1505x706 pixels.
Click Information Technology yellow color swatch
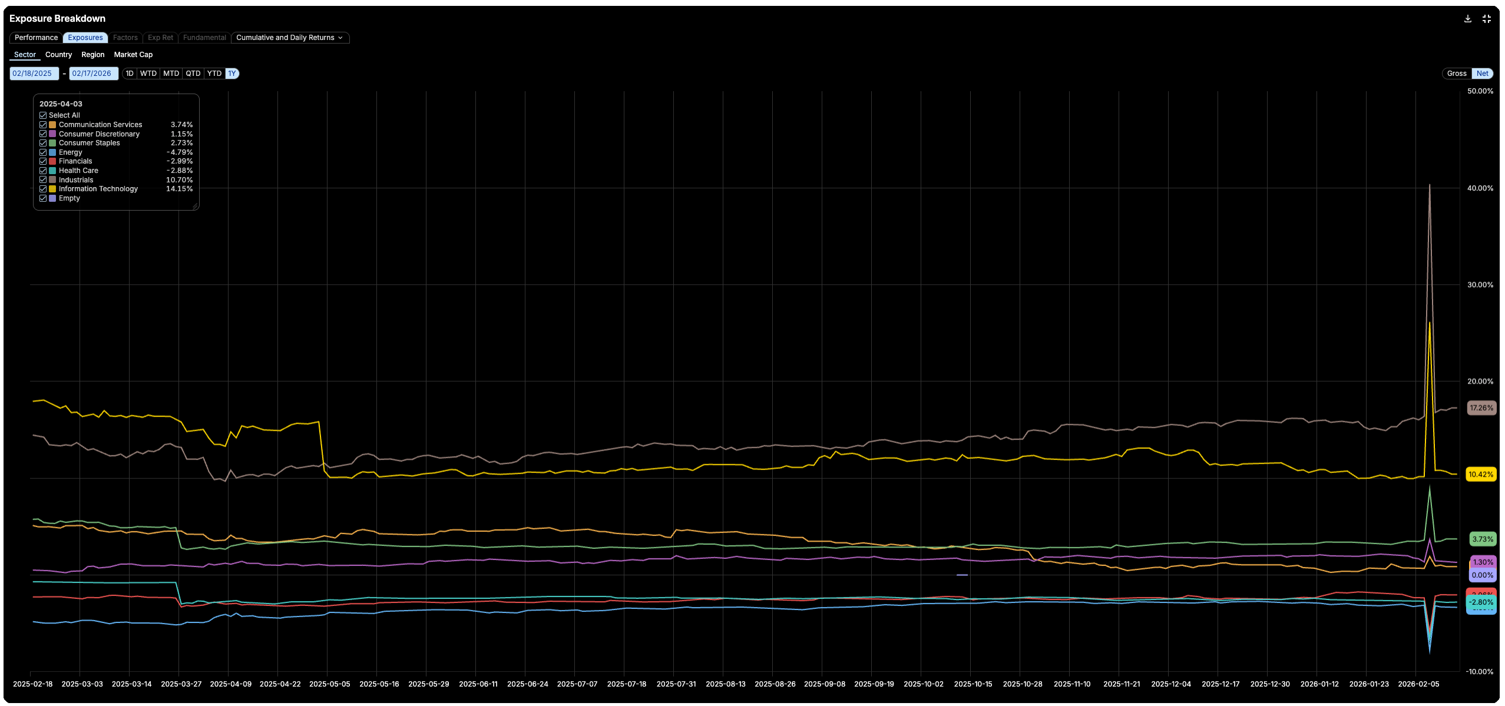[52, 189]
